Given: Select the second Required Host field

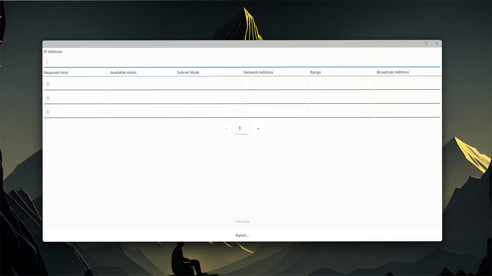Looking at the screenshot, I should pyautogui.click(x=76, y=98).
